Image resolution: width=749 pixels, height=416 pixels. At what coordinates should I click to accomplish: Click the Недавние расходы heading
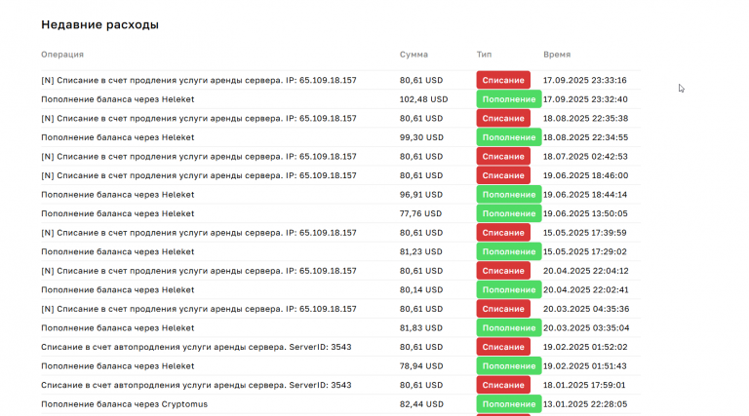click(99, 24)
